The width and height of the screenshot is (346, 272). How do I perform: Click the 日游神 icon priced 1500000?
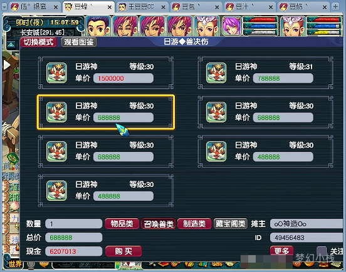pos(56,73)
